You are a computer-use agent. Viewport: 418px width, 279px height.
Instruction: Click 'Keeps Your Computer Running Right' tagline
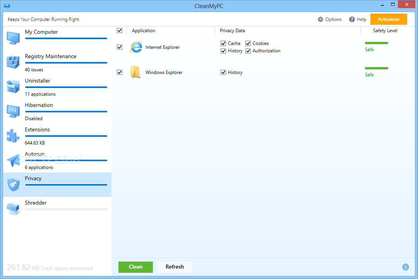coord(44,19)
